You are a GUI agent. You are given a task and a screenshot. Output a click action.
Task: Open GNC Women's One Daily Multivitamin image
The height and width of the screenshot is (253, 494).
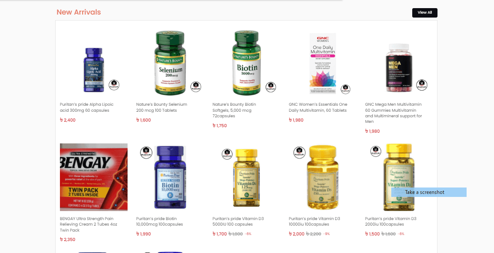[323, 63]
